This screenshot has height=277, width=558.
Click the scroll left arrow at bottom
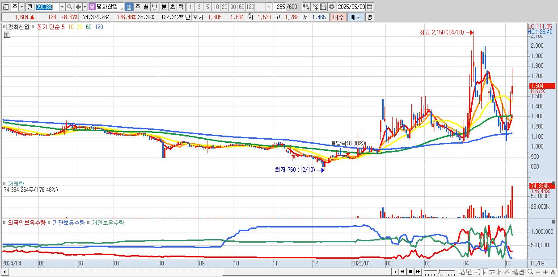[5, 272]
